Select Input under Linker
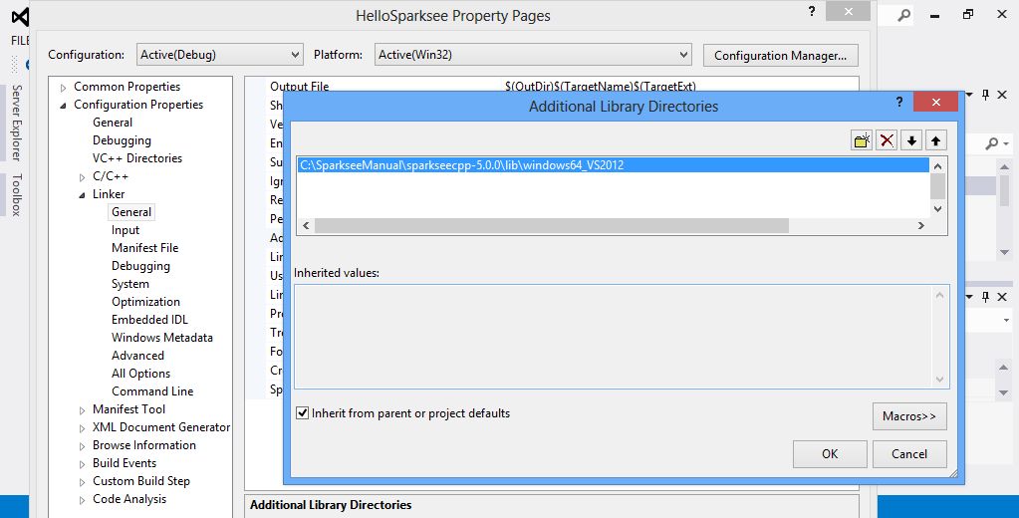This screenshot has height=518, width=1019. coord(126,230)
